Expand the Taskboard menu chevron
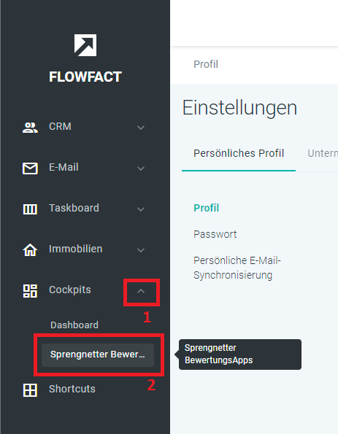The image size is (338, 434). pos(141,209)
